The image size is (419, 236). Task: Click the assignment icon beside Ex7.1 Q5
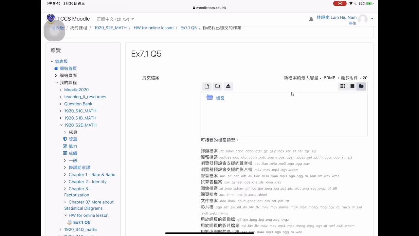click(69, 222)
